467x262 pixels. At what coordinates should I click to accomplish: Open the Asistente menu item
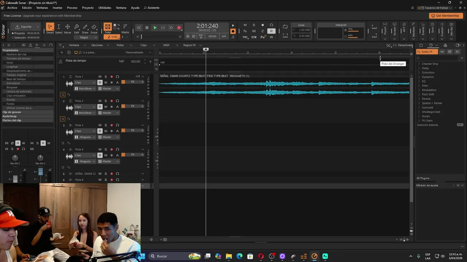(x=151, y=8)
